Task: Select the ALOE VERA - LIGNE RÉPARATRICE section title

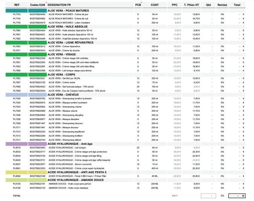Action: 70,43
